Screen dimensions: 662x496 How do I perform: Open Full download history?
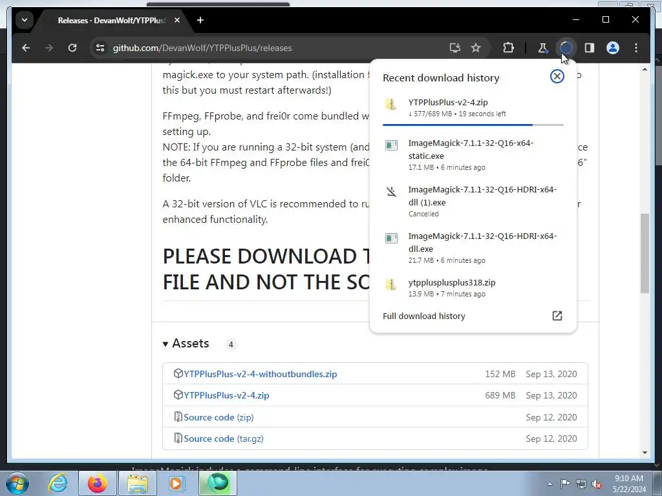[x=424, y=316]
